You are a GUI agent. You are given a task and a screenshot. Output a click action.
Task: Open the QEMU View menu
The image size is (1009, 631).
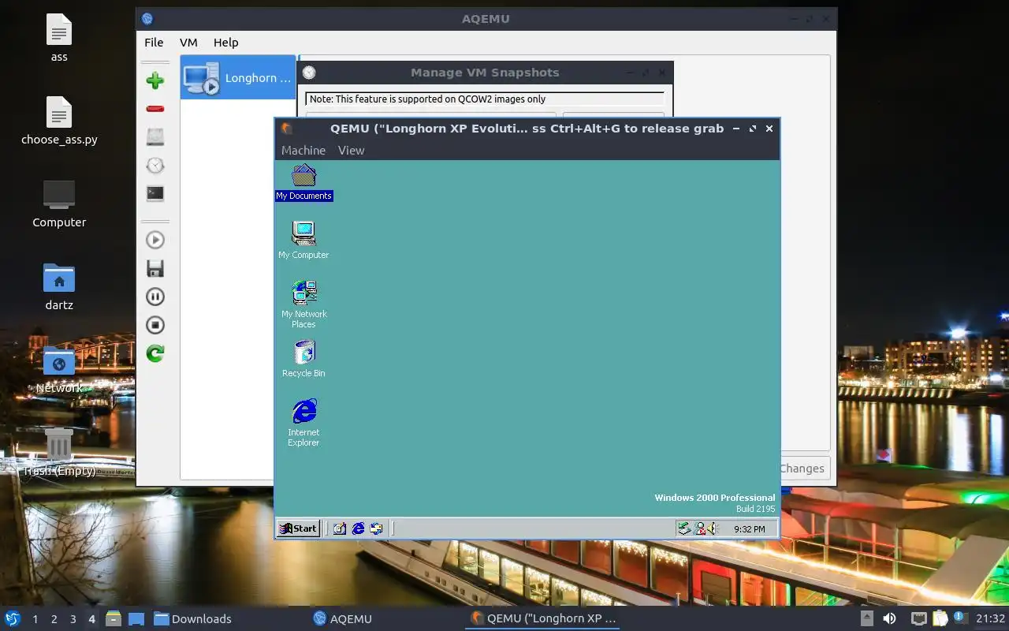[351, 151]
